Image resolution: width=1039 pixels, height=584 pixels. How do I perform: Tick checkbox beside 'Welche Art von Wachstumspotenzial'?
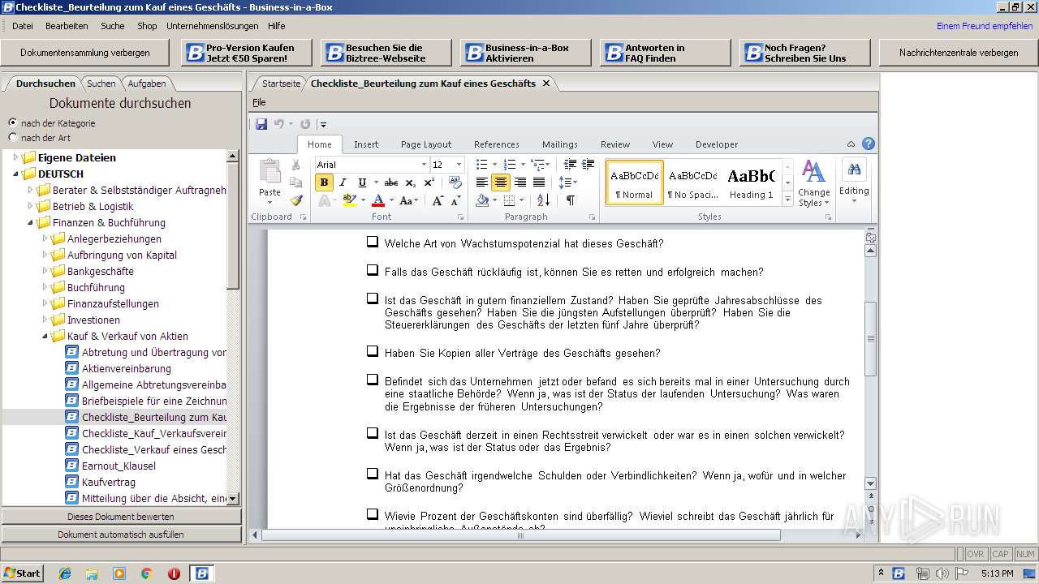[x=372, y=242]
